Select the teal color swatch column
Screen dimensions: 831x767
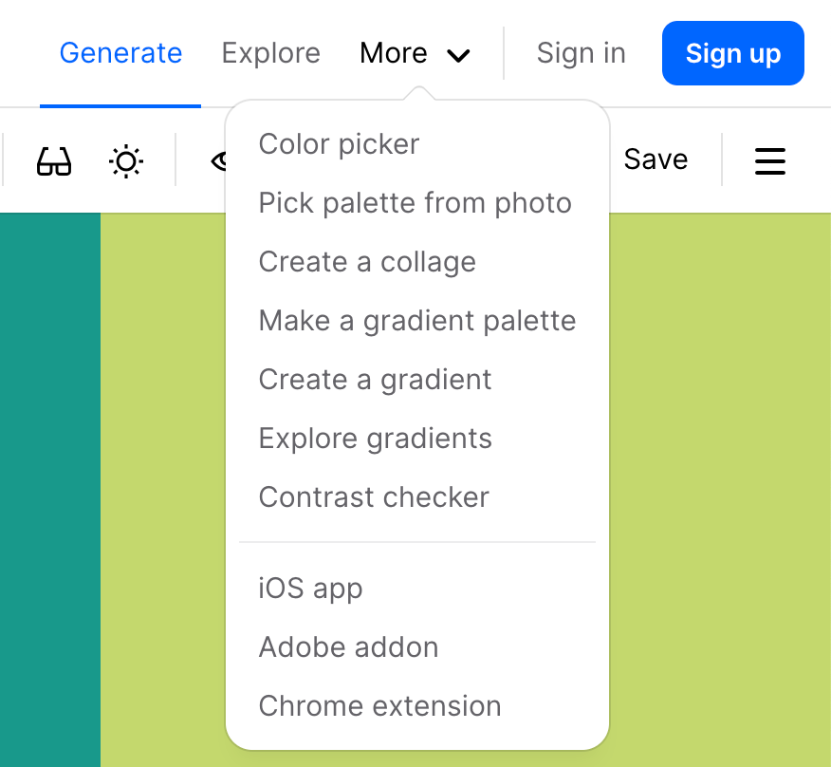50,490
